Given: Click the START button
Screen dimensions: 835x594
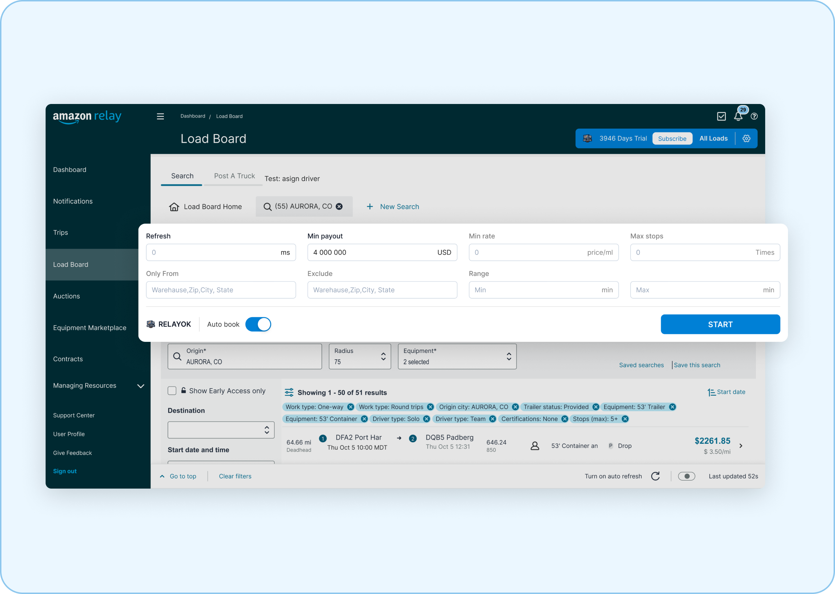Looking at the screenshot, I should point(720,324).
